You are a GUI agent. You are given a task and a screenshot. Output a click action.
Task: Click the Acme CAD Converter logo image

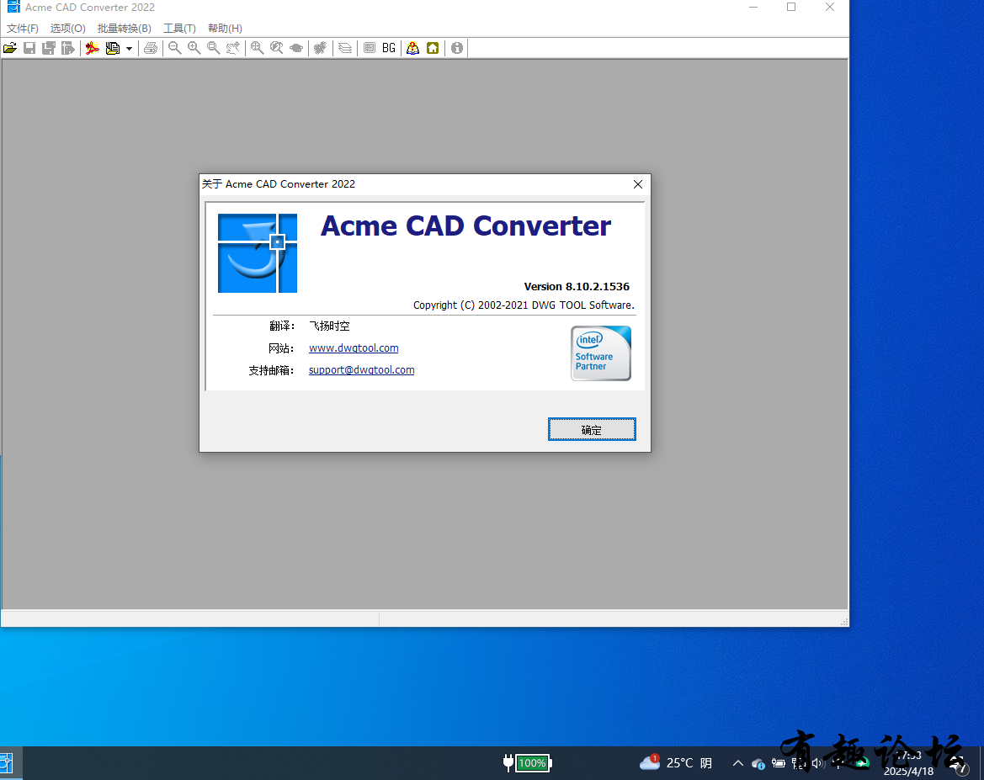coord(258,253)
